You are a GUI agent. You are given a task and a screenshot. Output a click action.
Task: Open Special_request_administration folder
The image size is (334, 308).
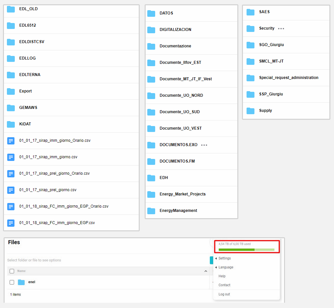(x=289, y=78)
